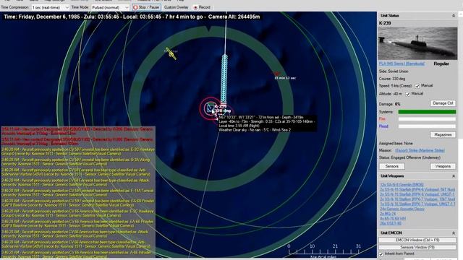Click the '15 min 13 sec' contact label
The height and width of the screenshot is (260, 463).
tap(285, 78)
